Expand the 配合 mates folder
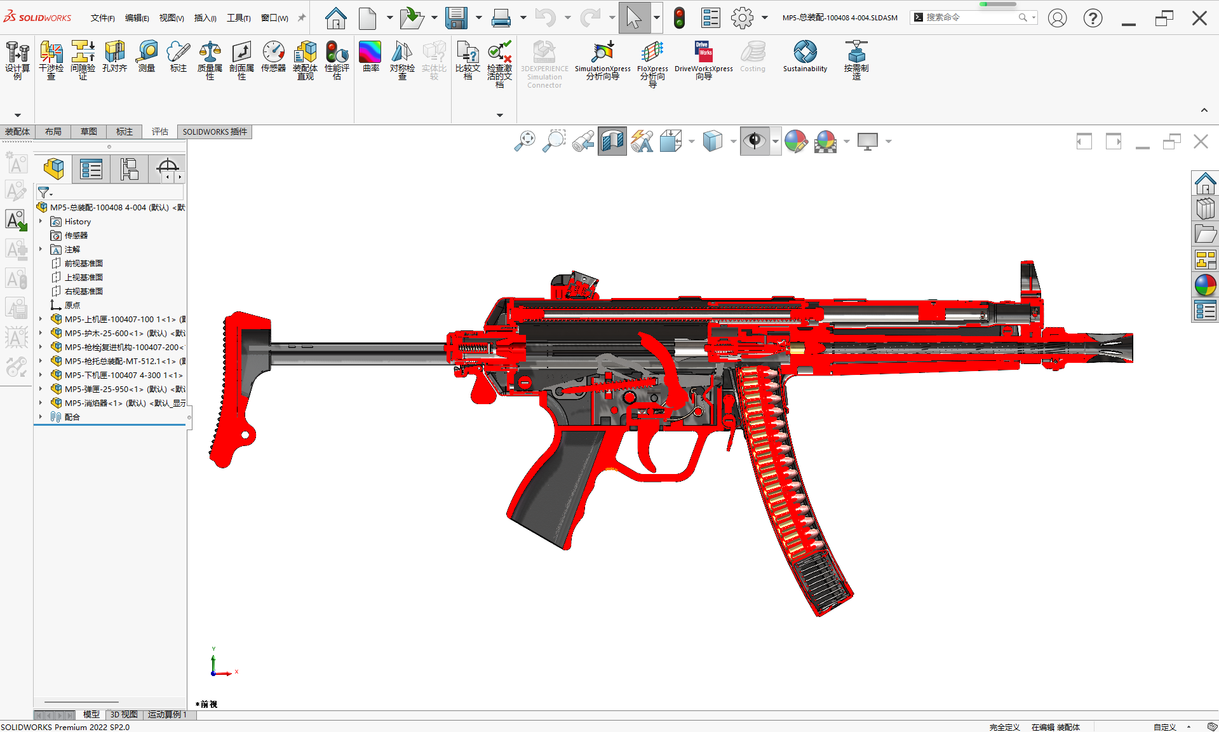The height and width of the screenshot is (732, 1219). (41, 417)
